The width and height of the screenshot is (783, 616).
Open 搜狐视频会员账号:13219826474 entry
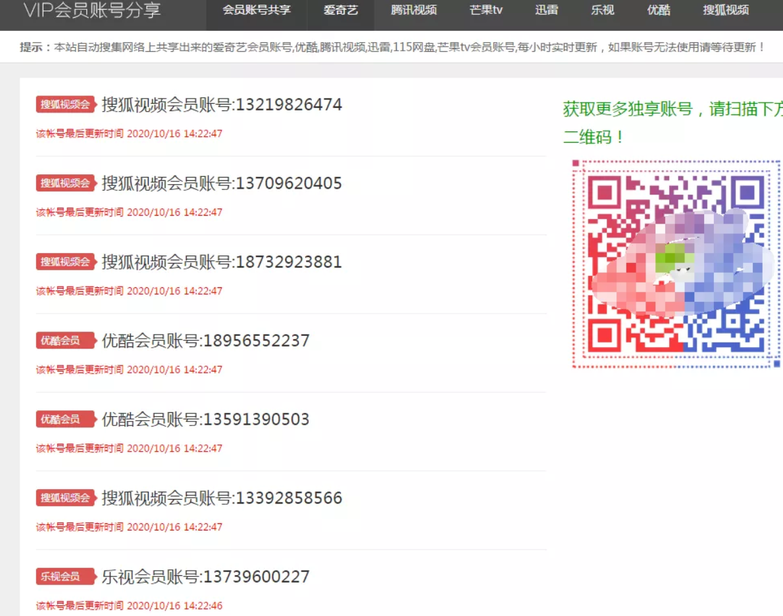(x=222, y=105)
